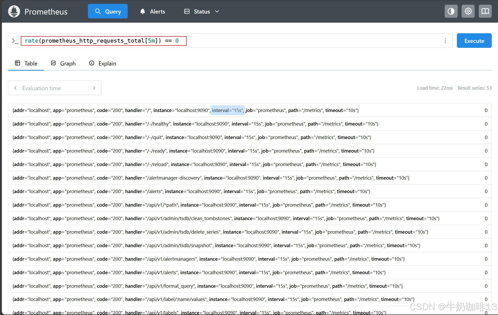Switch to the Table tab
Screen dimensions: 498x315
(26, 63)
